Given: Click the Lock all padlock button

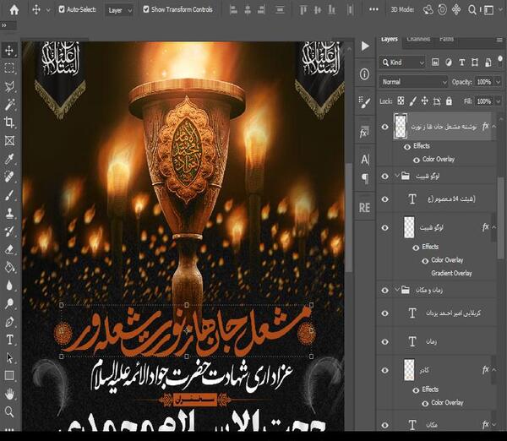Looking at the screenshot, I should coord(449,101).
